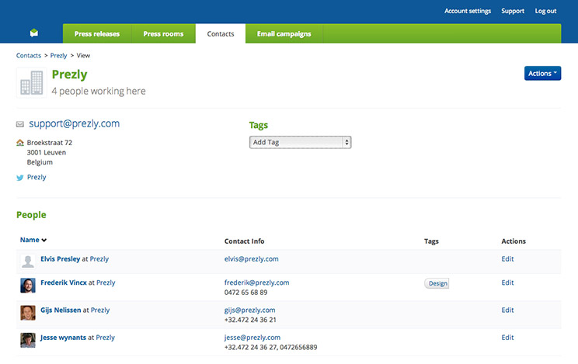Screen dimensions: 578x364
Task: Click the Contact Info column header
Action: pos(245,241)
